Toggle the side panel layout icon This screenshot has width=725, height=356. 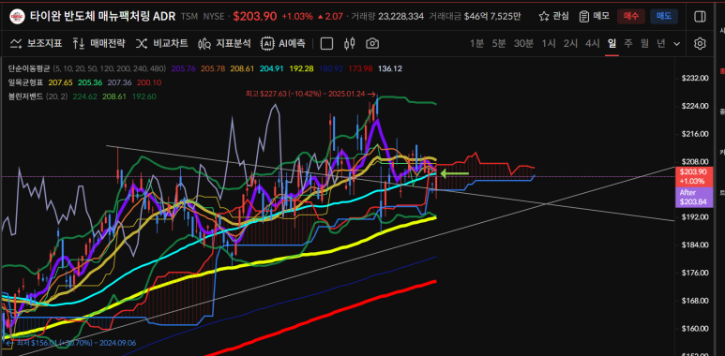click(x=700, y=17)
